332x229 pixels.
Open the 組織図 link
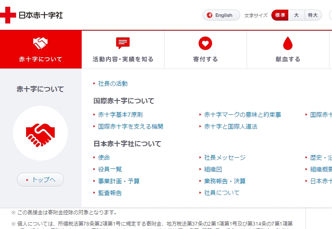[213, 169]
